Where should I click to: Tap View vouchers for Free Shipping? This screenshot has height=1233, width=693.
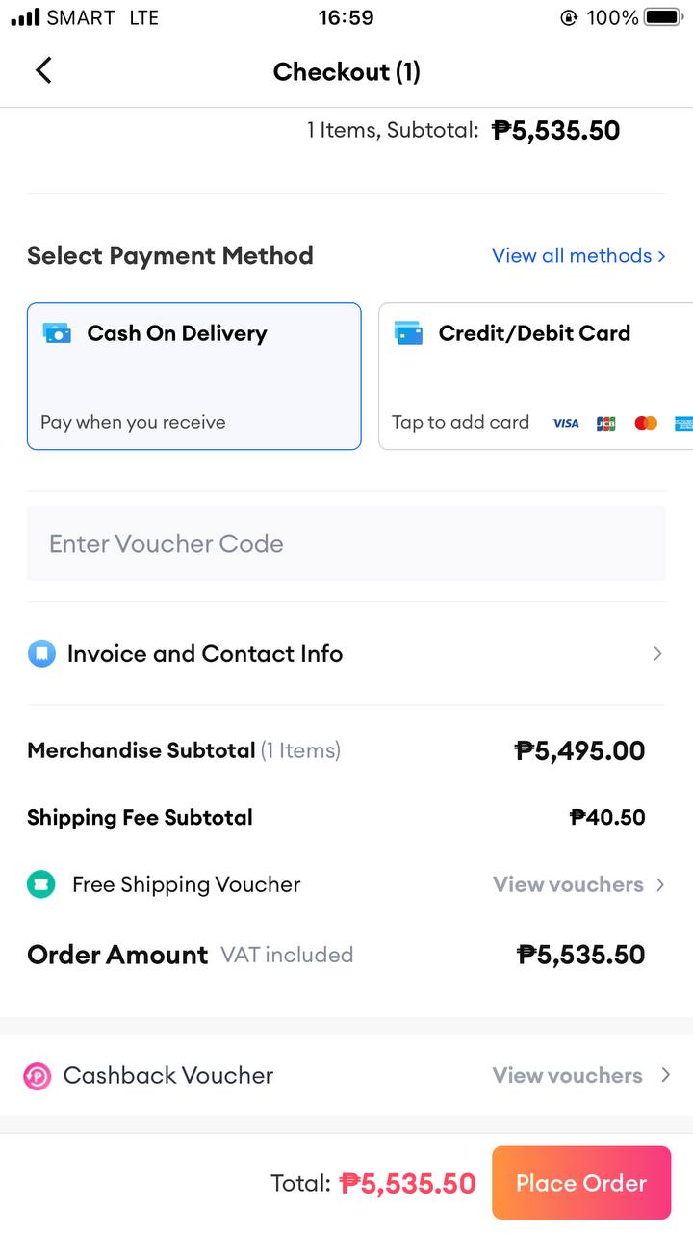coord(568,884)
